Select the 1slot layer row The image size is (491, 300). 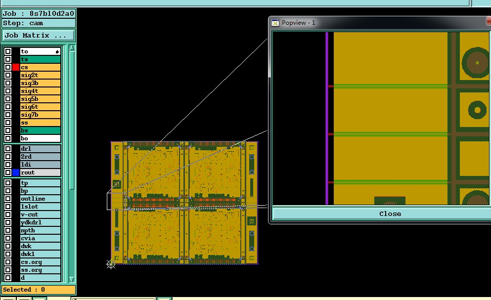click(x=41, y=207)
